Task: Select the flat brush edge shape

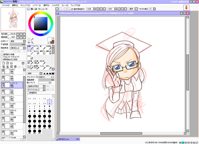Action: [53, 73]
